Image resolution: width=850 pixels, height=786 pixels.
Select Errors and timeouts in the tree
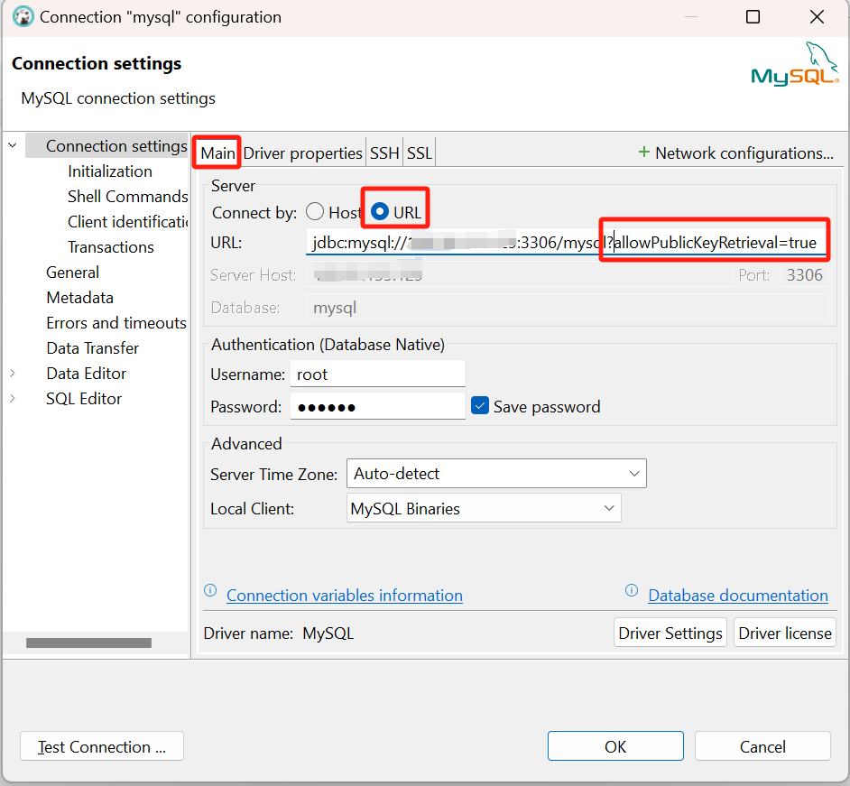(116, 323)
